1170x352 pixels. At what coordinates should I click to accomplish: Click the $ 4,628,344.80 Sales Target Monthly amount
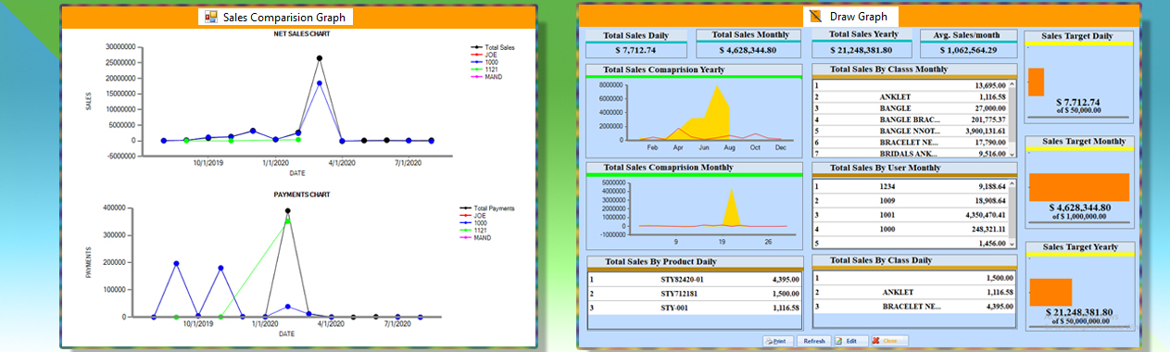tap(1078, 208)
